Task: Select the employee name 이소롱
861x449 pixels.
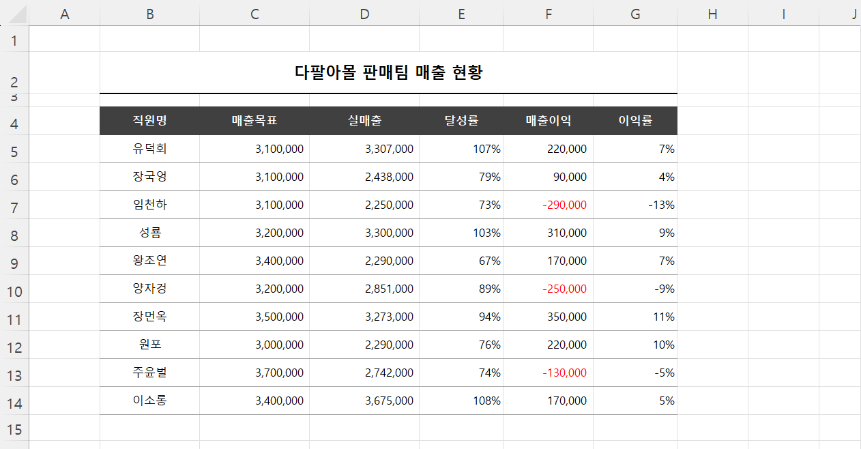Action: pyautogui.click(x=149, y=401)
